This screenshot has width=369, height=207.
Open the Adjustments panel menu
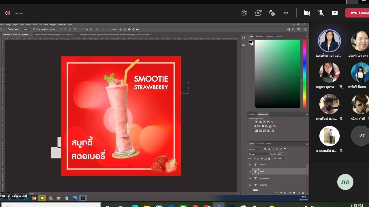tap(307, 114)
